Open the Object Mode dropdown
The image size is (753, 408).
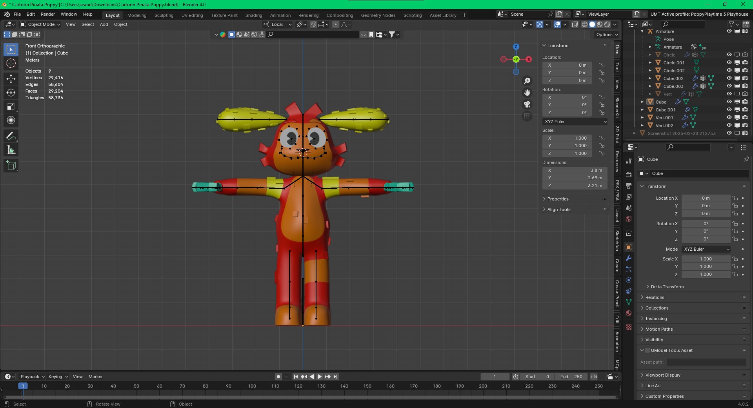click(40, 24)
